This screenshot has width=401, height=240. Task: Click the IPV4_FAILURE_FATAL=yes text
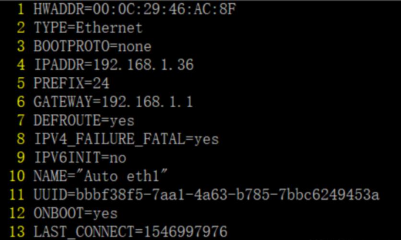point(126,139)
